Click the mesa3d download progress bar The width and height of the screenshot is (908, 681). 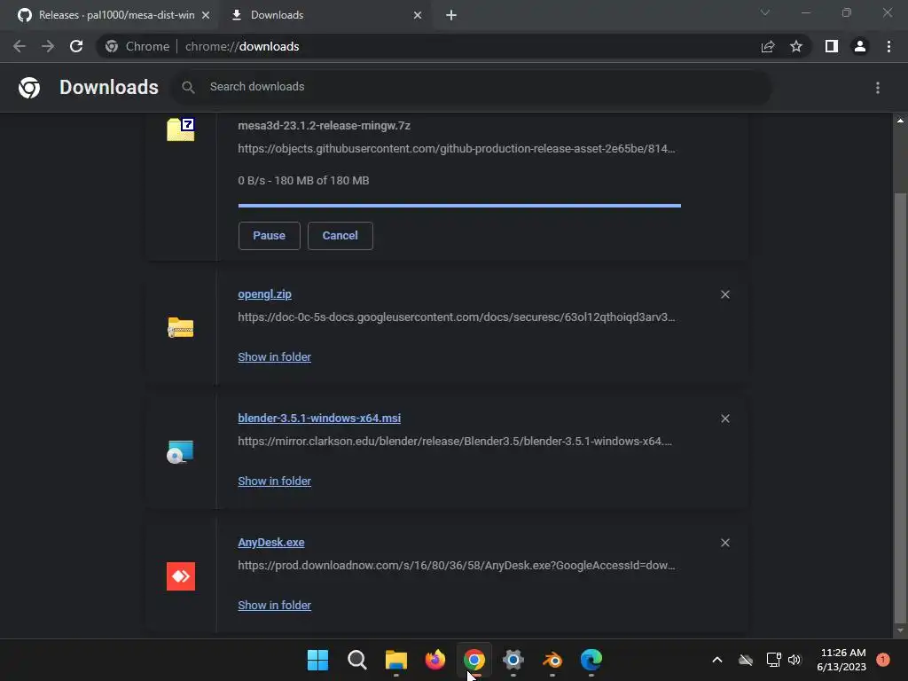coord(459,206)
